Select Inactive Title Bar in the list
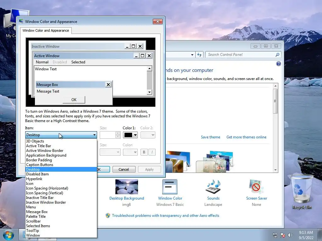Image resolution: width=322 pixels, height=241 pixels. click(x=61, y=198)
